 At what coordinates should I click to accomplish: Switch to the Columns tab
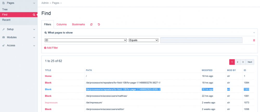(x=62, y=24)
